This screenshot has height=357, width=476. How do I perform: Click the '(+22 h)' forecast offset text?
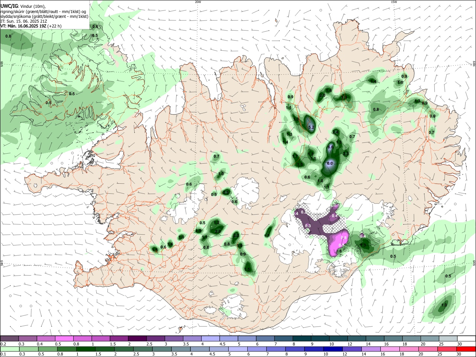click(54, 26)
